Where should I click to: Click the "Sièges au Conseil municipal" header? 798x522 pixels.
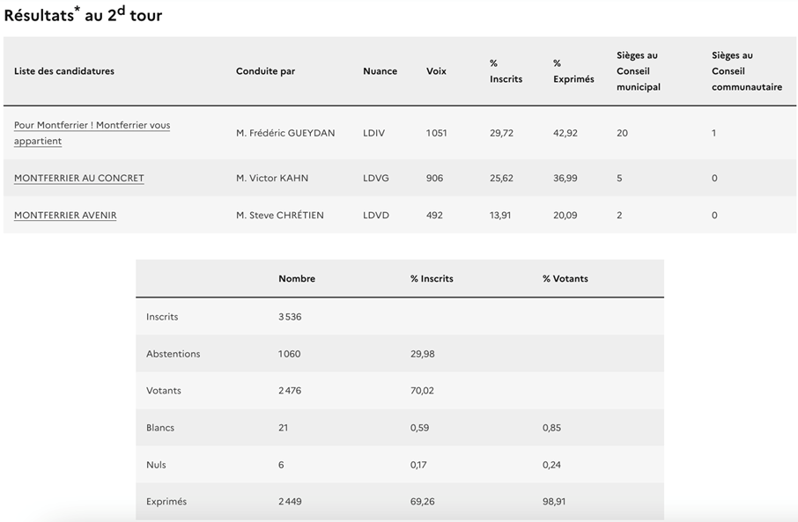click(x=639, y=71)
